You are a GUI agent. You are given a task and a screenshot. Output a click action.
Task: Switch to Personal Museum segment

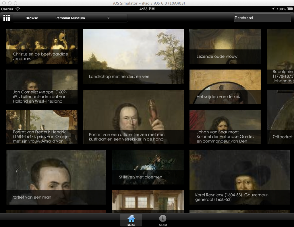pos(70,18)
